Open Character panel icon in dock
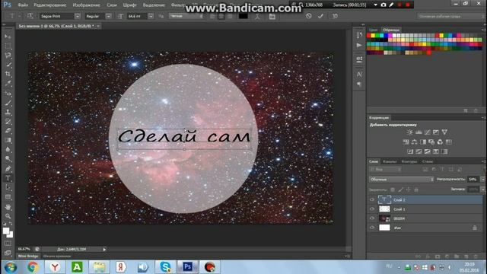 359,75
